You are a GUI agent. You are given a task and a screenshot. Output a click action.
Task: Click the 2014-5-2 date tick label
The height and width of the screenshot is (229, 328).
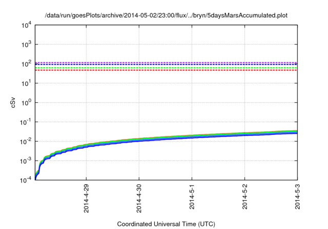click(245, 197)
